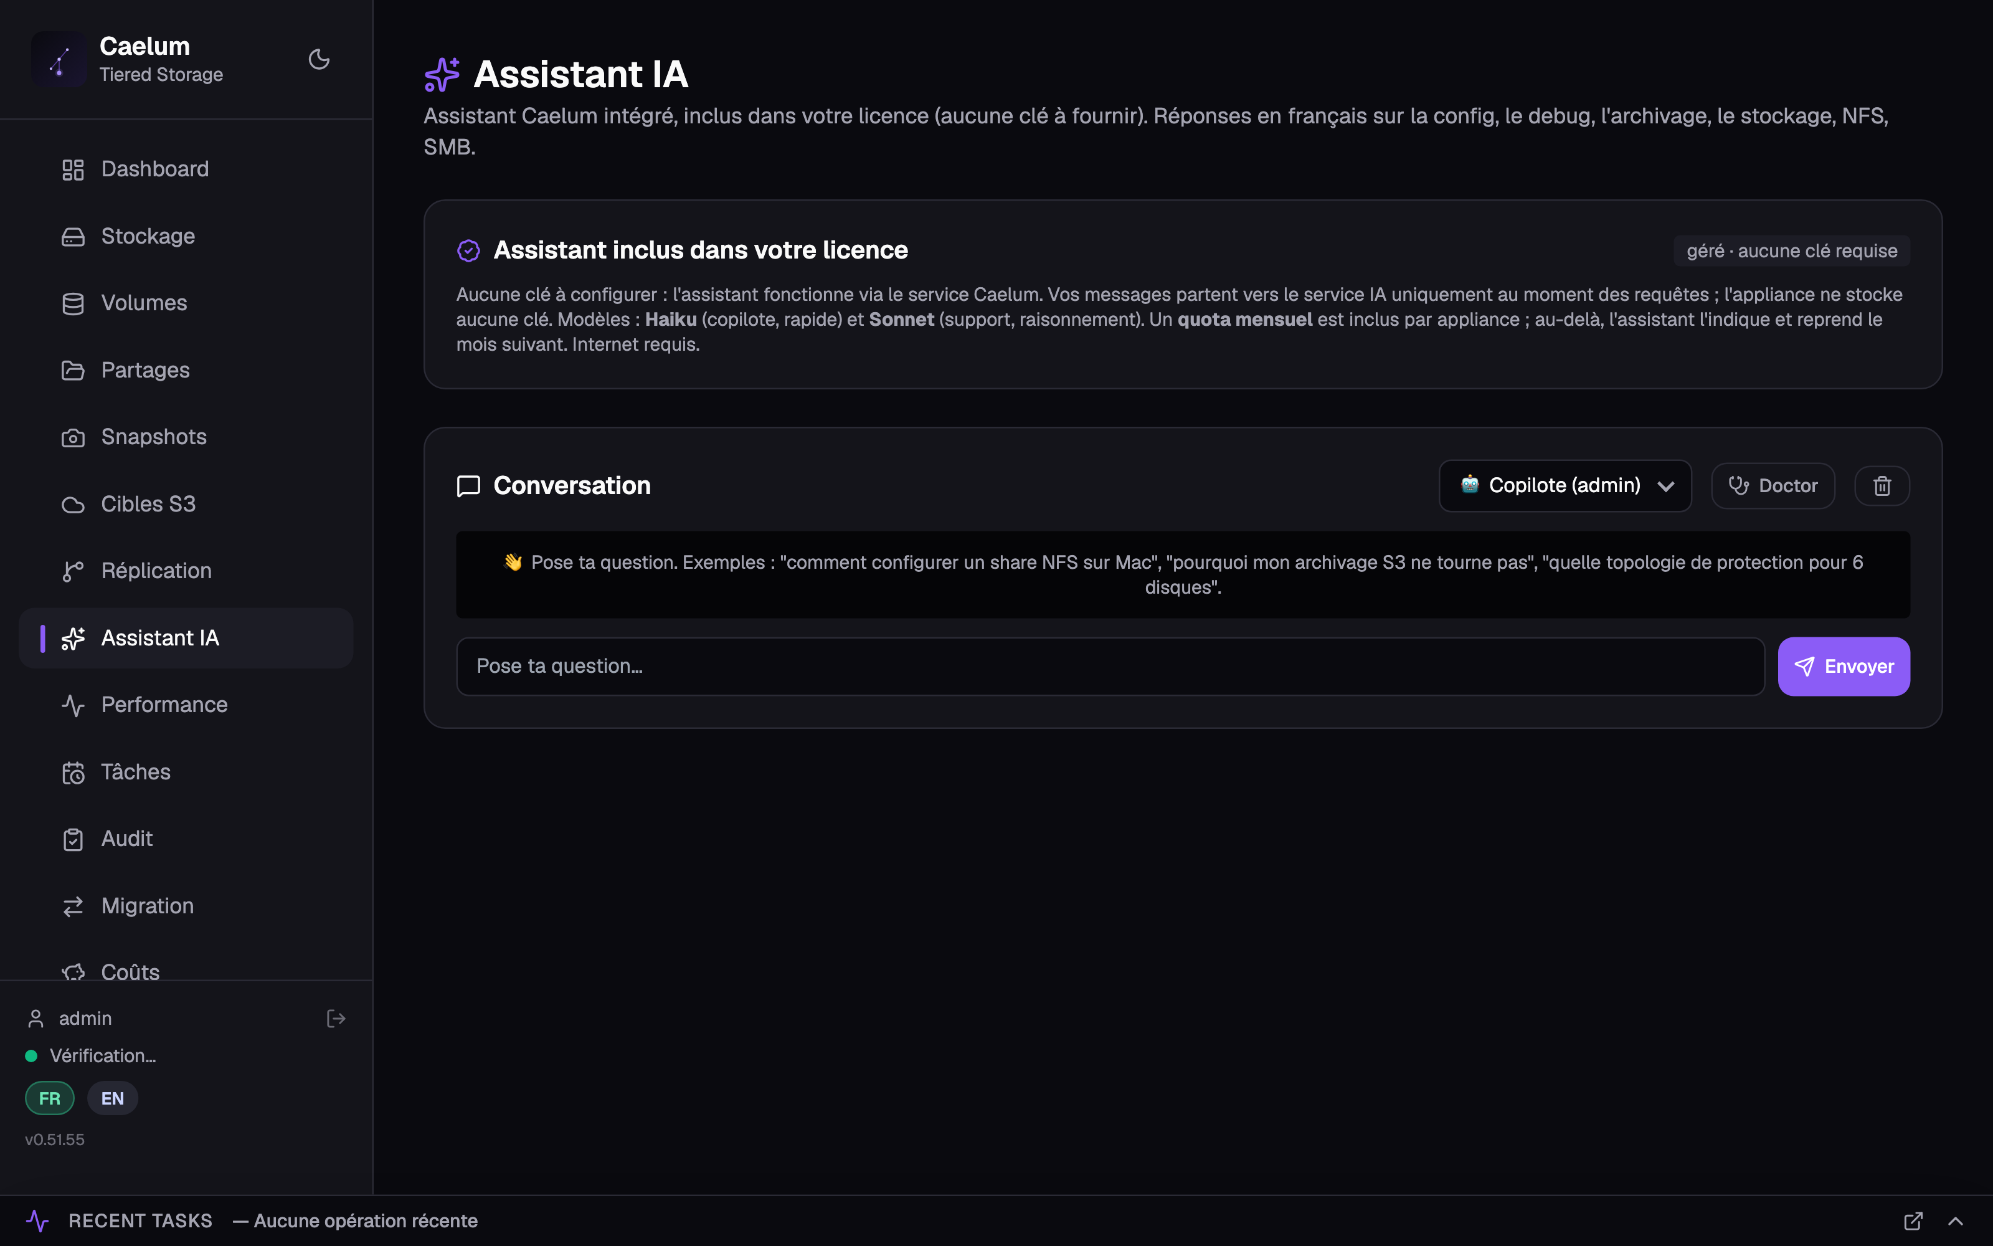Viewport: 1993px width, 1246px height.
Task: Click the Assistant IA page heading
Action: tap(580, 74)
